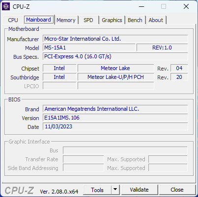Click the empty Graphic Interface Bus field
198x197 pixels.
click(125, 150)
